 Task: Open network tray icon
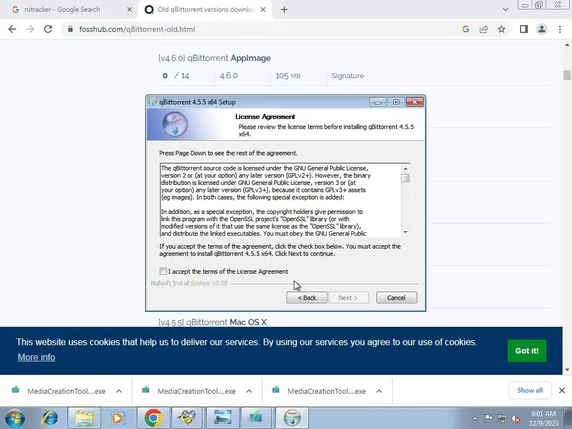(x=502, y=418)
